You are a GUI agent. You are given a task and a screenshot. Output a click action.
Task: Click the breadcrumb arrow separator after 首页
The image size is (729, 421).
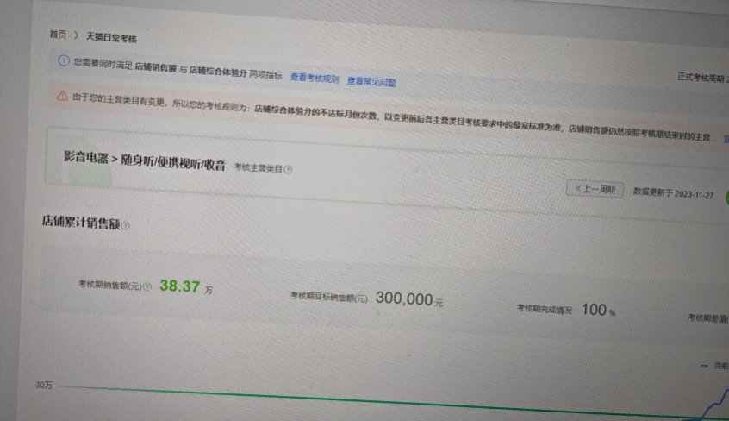click(x=76, y=35)
